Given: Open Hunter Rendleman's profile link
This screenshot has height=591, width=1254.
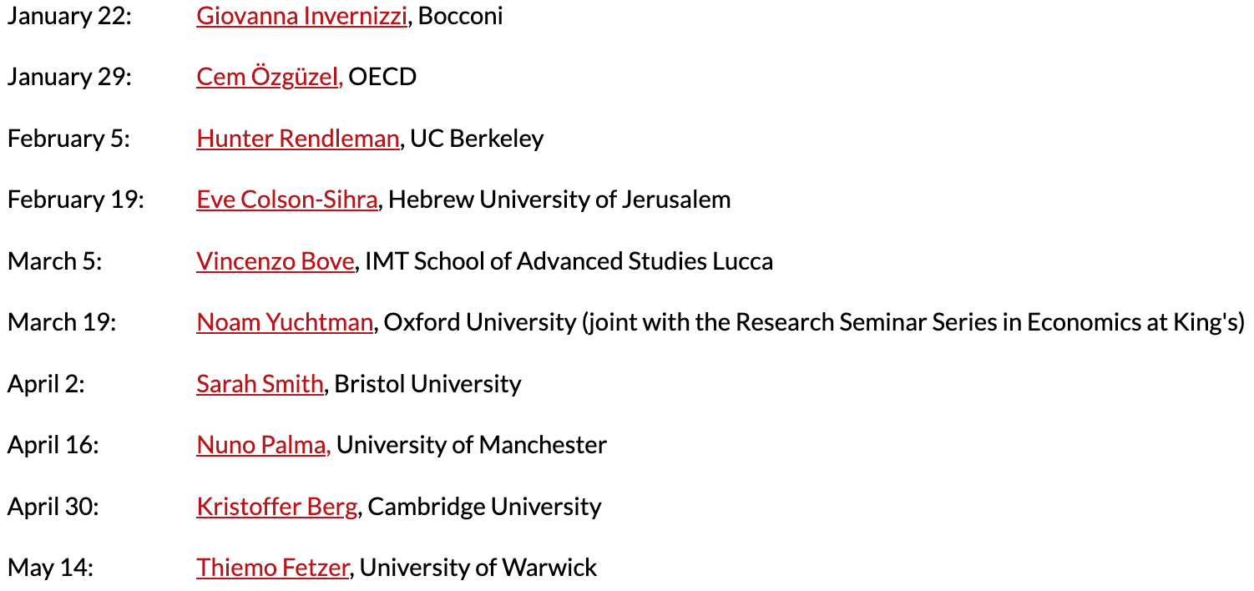Looking at the screenshot, I should click(297, 139).
